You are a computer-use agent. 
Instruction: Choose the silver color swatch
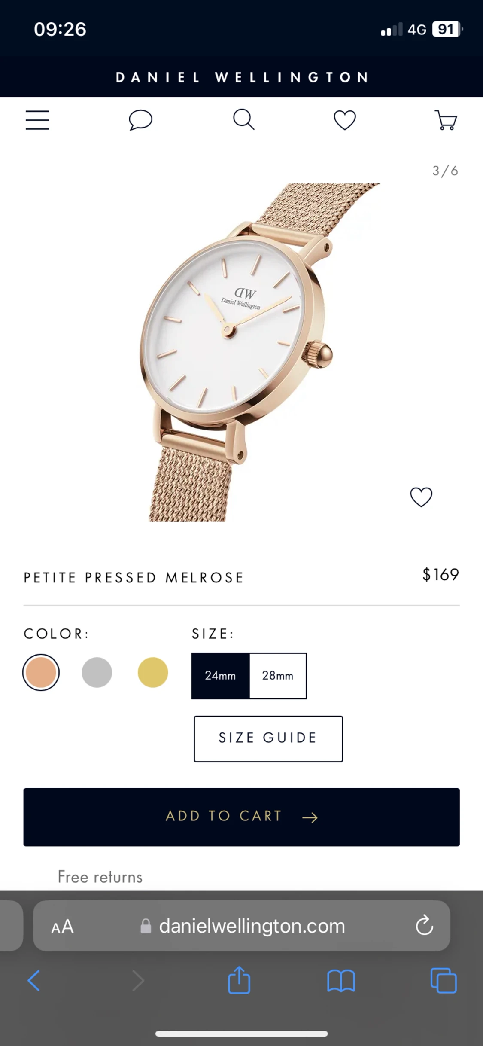(97, 672)
